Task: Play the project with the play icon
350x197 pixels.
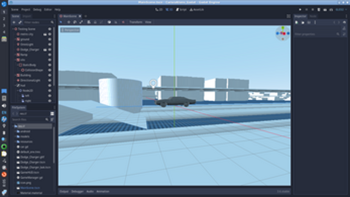Action: pos(300,10)
